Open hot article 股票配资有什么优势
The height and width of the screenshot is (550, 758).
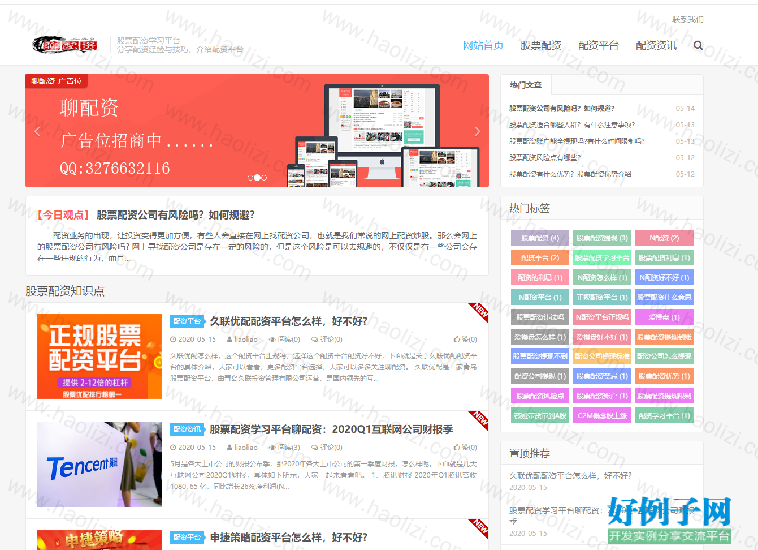[570, 174]
